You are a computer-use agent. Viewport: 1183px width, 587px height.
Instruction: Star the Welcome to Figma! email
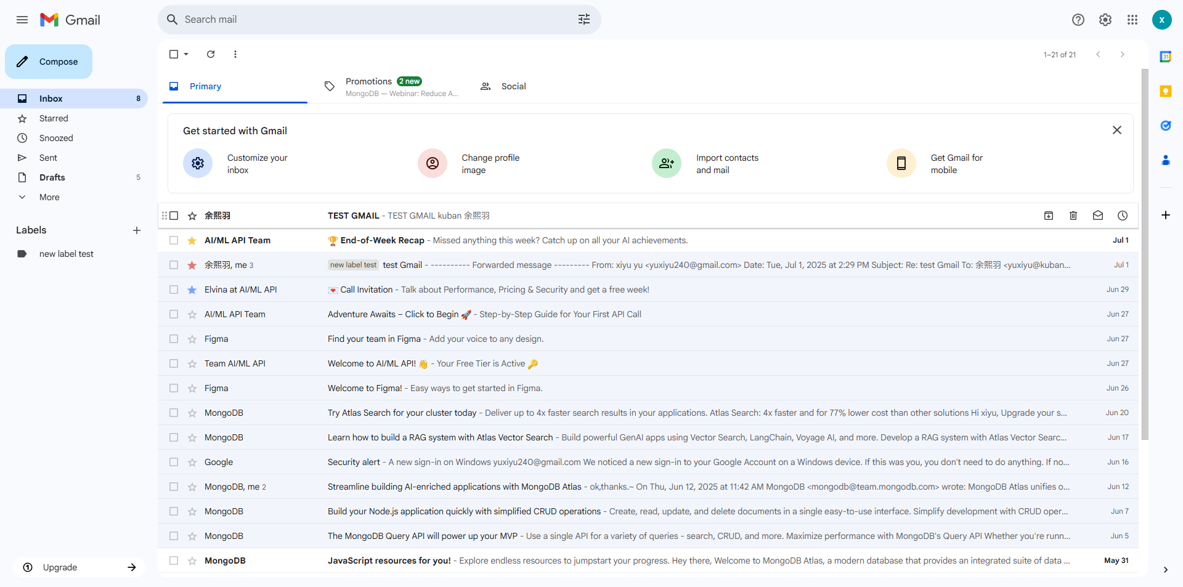pyautogui.click(x=192, y=388)
